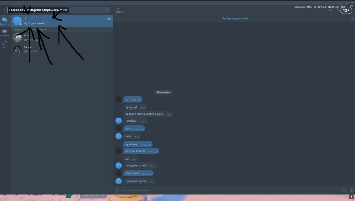Open the emoji picker
The width and height of the screenshot is (355, 201).
344,190
